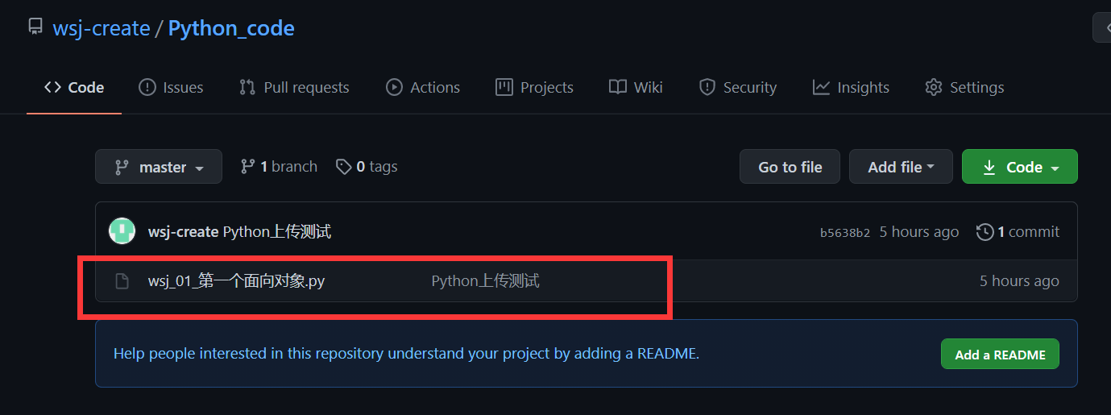Screen dimensions: 1111x415
Task: Open the Pull requests tab
Action: [294, 87]
